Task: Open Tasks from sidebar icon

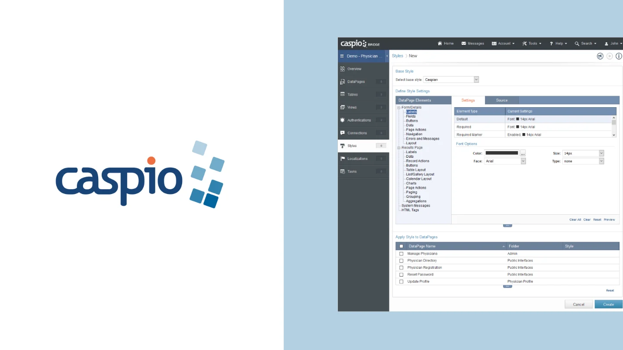Action: click(x=343, y=172)
